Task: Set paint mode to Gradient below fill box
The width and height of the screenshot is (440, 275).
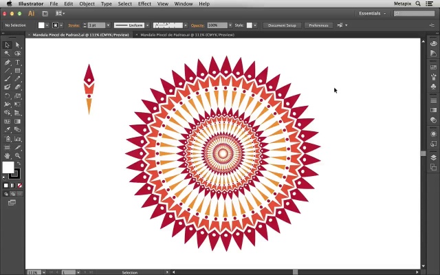Action: click(x=12, y=186)
